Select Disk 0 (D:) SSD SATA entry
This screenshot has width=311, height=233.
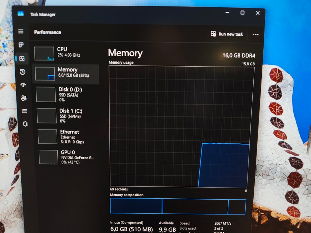point(67,94)
